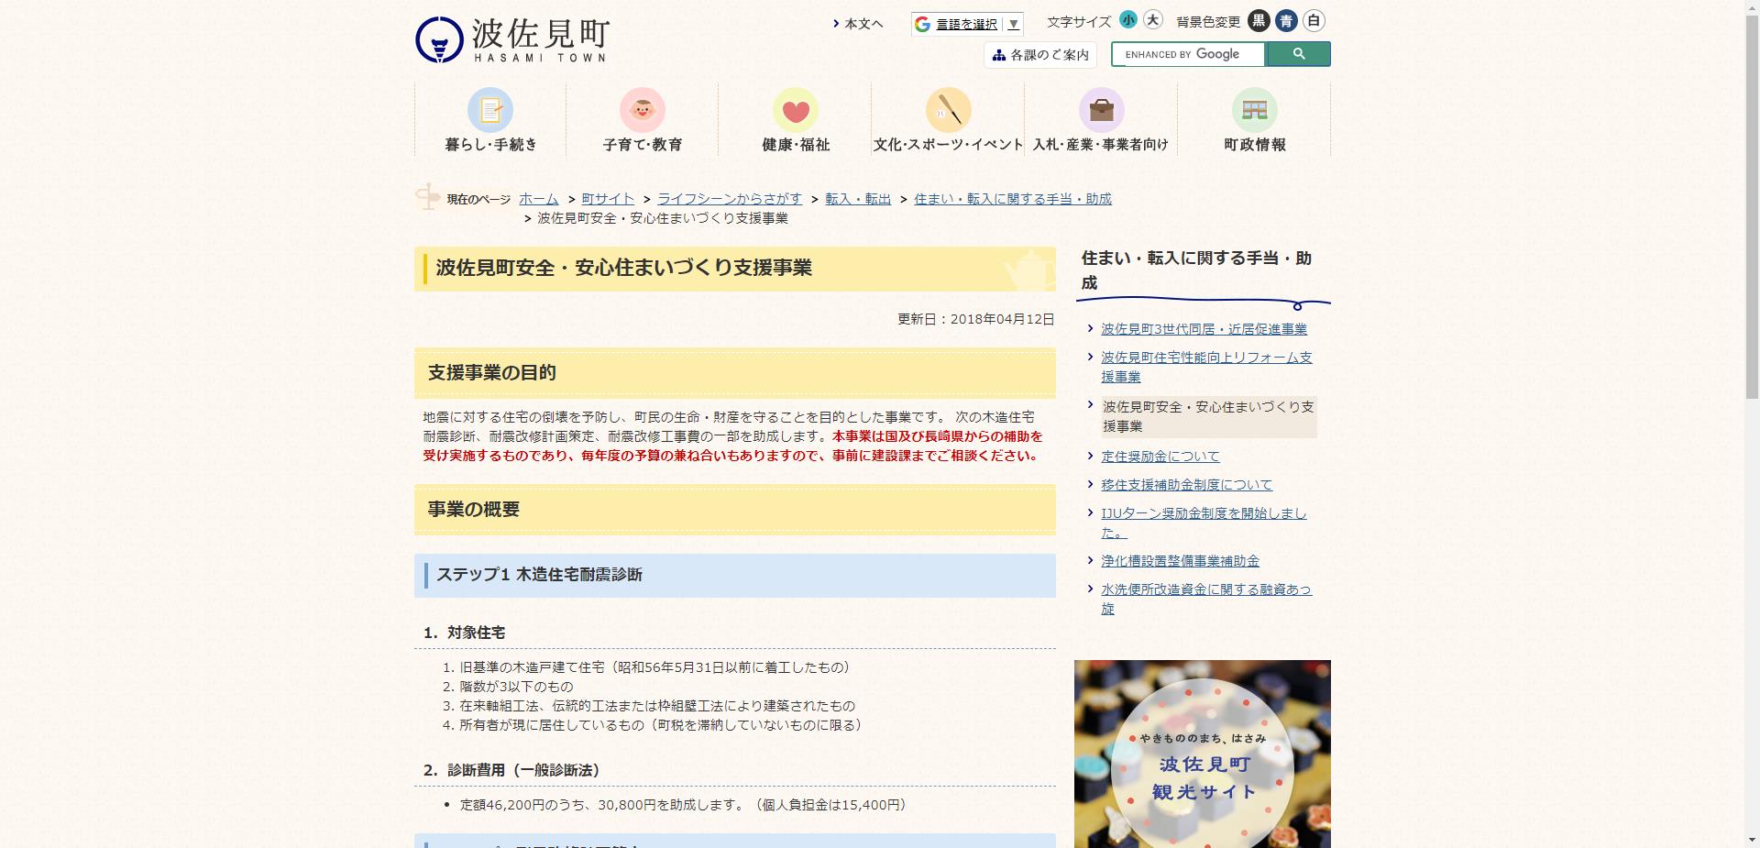1760x848 pixels.
Task: Open 各課のご案内 with the org-chart icon
Action: click(1040, 55)
